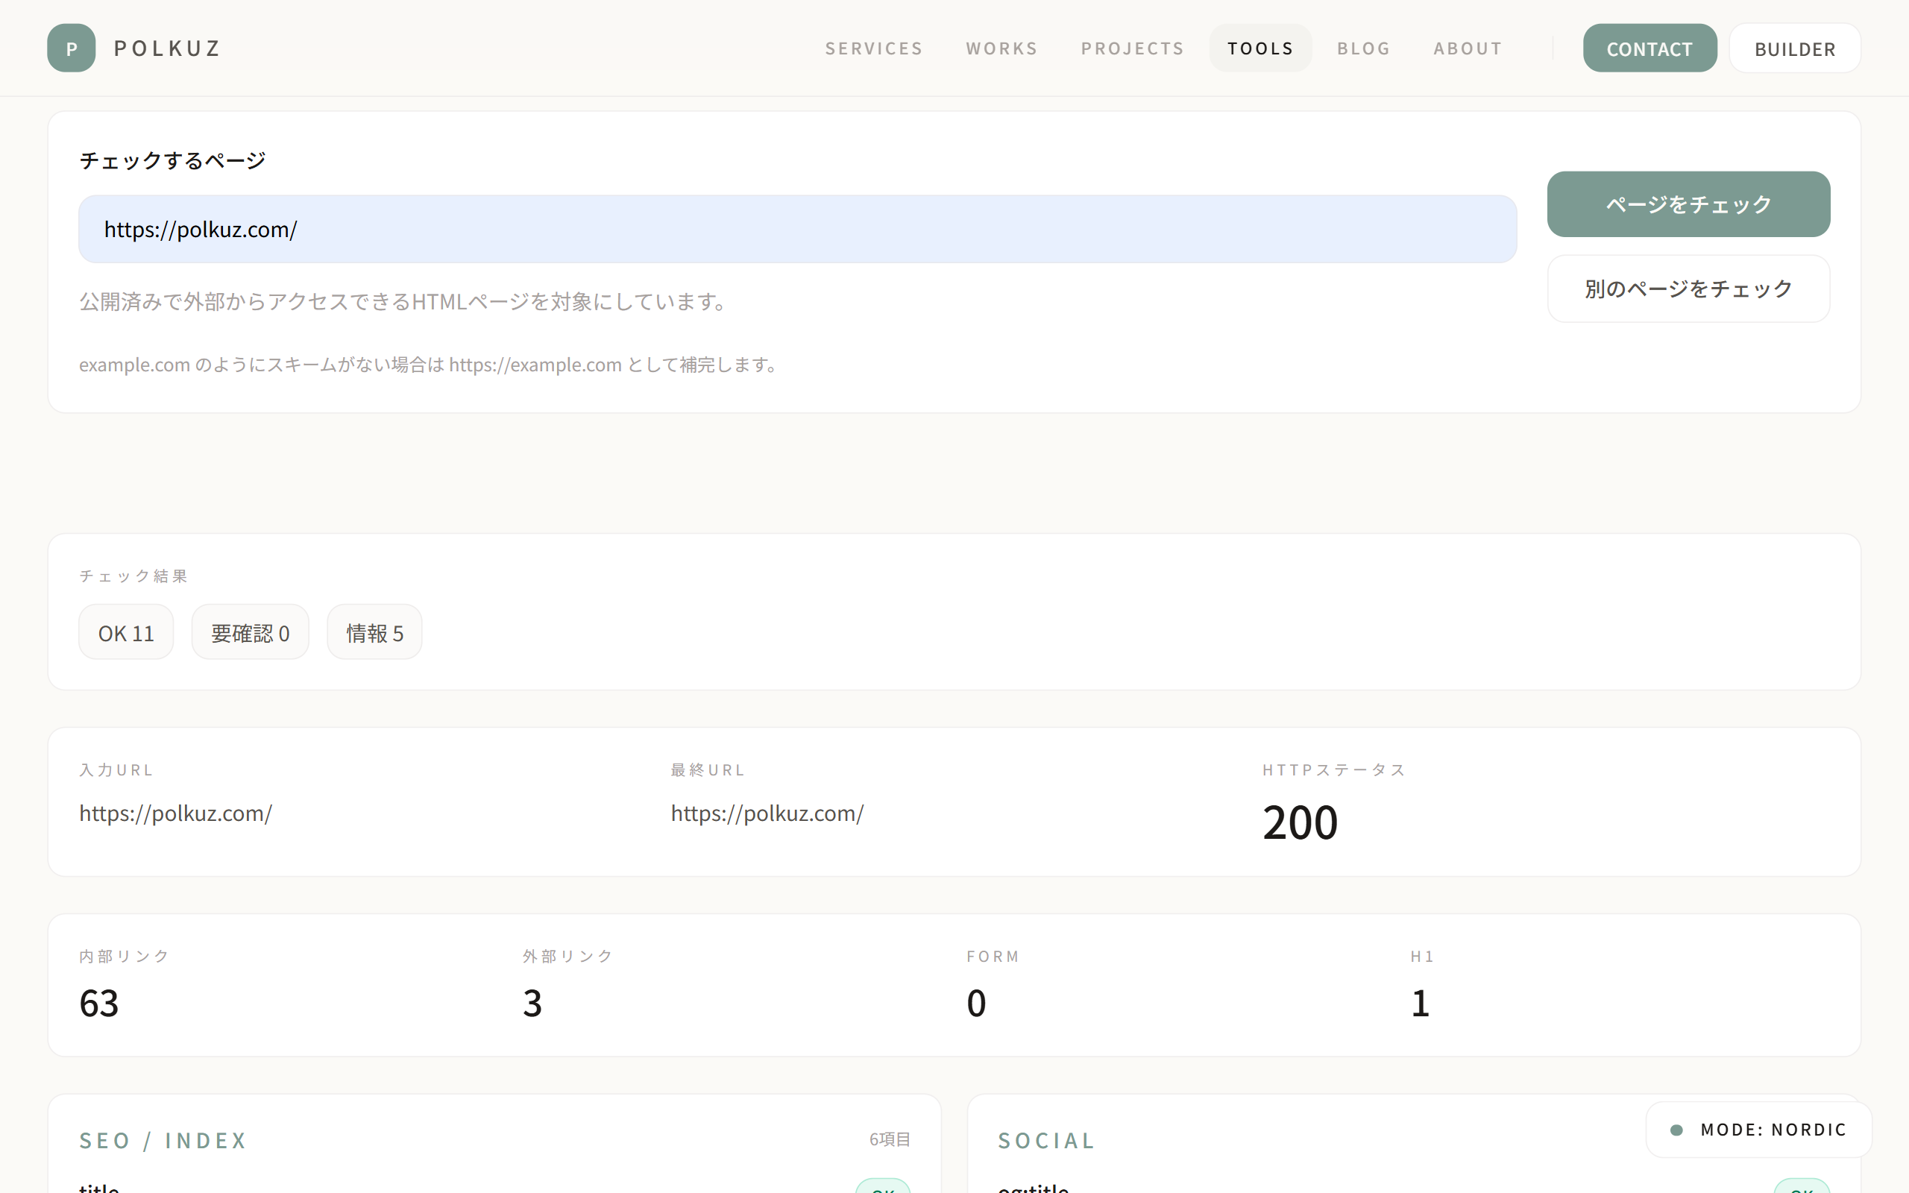
Task: Click the チェック結果 heading
Action: (133, 576)
